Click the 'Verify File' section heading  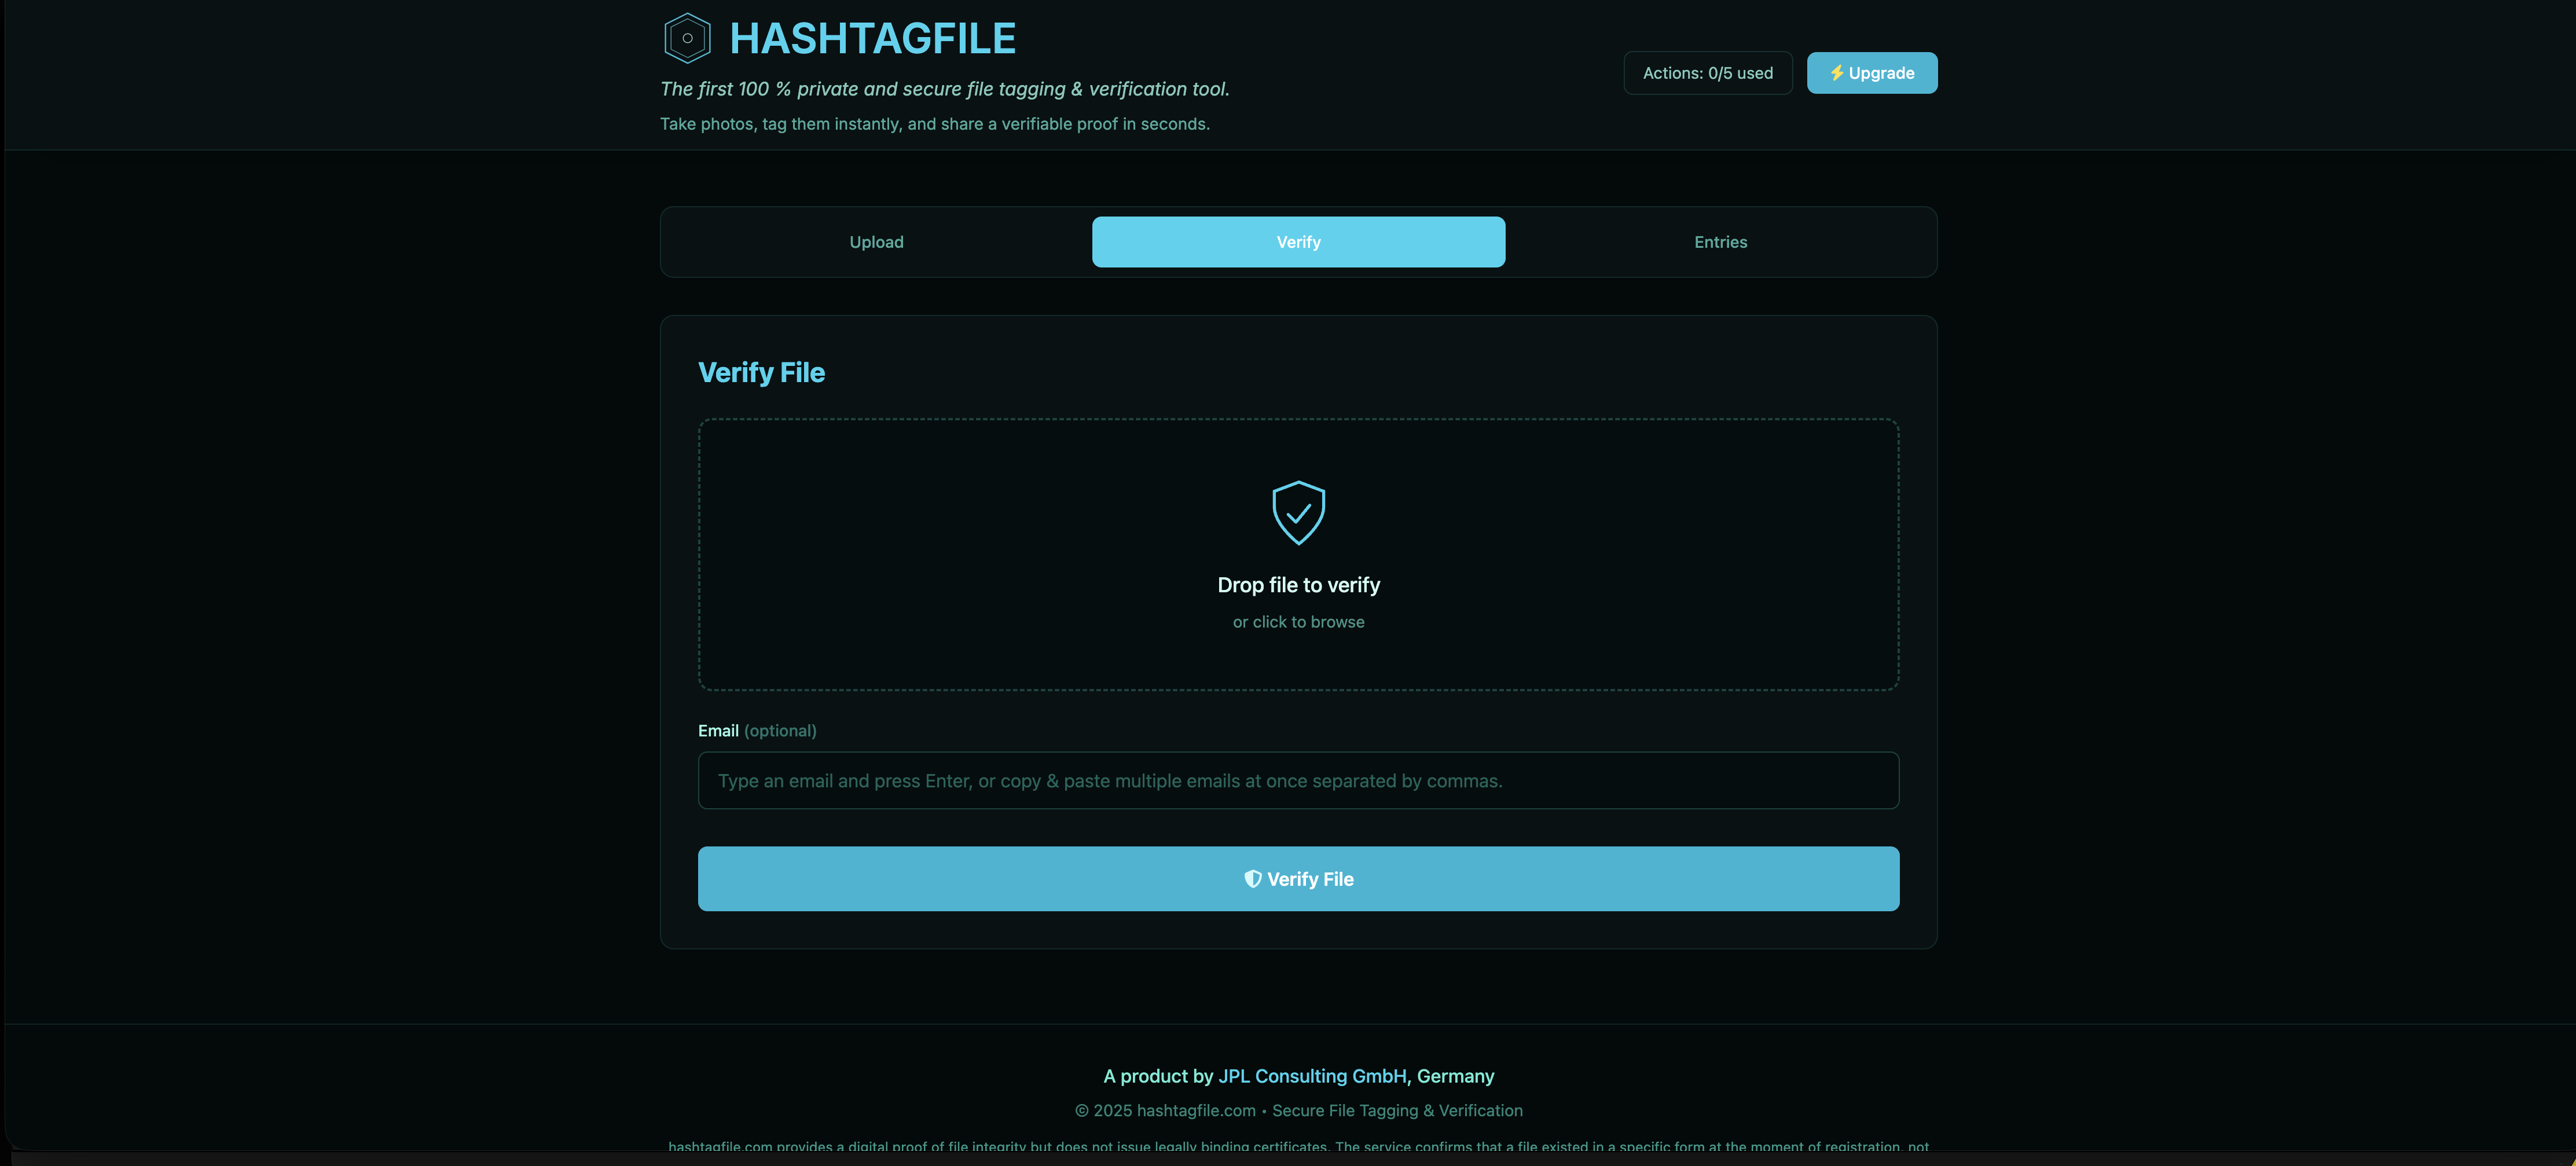pyautogui.click(x=761, y=371)
